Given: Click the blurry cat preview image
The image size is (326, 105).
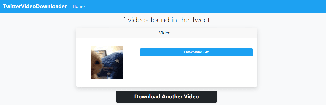Looking at the screenshot, I should click(x=107, y=62).
